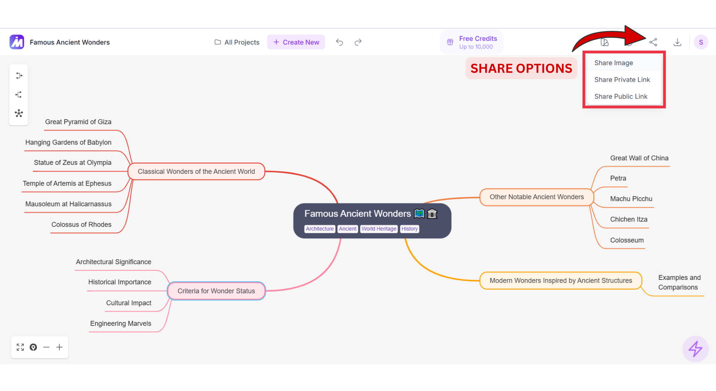Click the theme style icon near share
This screenshot has width=716, height=391.
click(x=605, y=42)
